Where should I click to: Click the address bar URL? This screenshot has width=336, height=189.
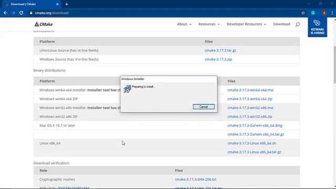pyautogui.click(x=52, y=13)
